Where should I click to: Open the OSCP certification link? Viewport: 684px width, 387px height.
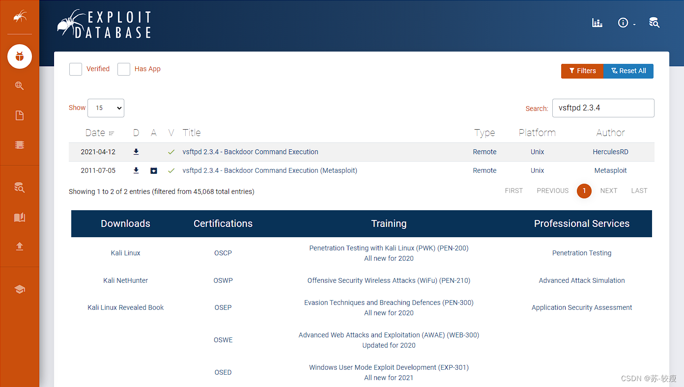(223, 253)
